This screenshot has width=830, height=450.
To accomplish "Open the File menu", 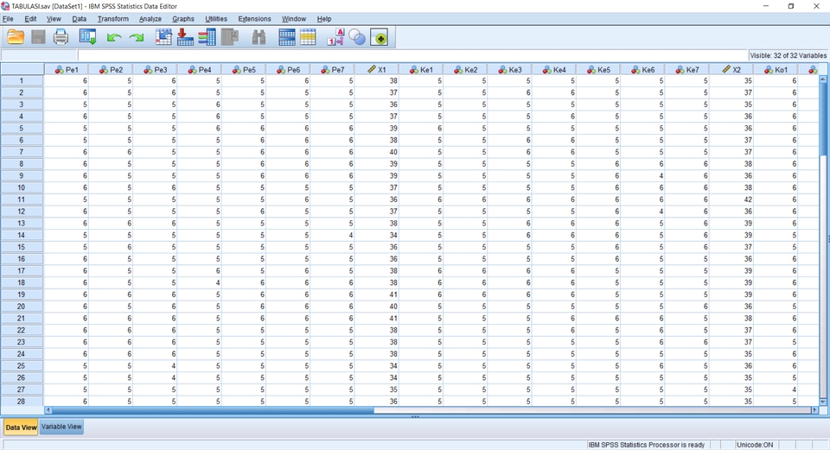I will (8, 18).
